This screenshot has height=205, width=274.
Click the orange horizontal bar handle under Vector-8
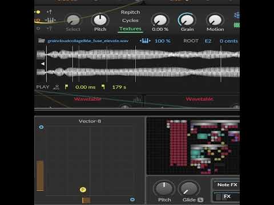(x=86, y=200)
